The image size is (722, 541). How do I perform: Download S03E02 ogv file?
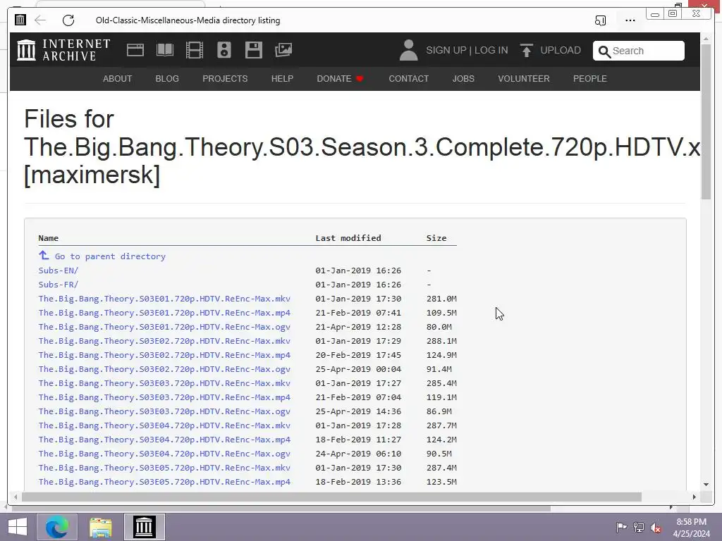[x=164, y=369]
